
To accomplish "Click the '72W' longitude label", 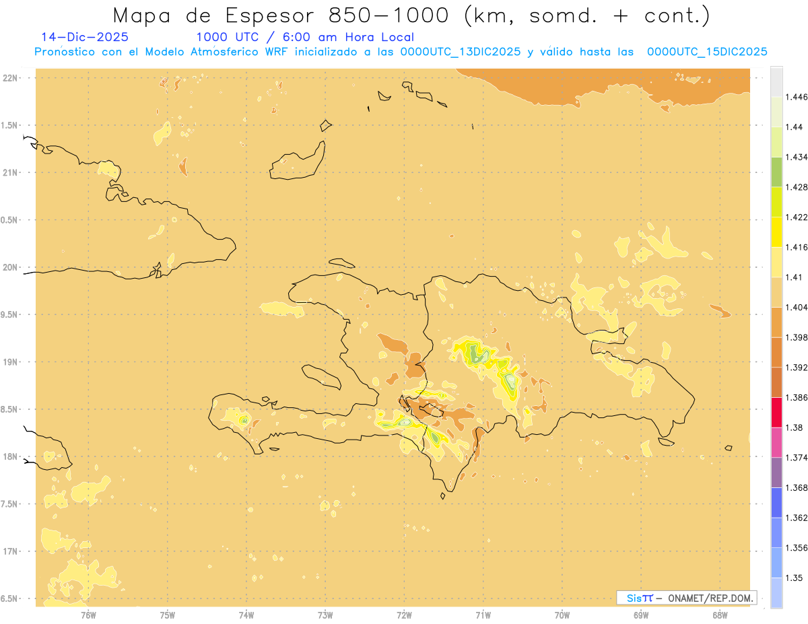I will pos(404,615).
